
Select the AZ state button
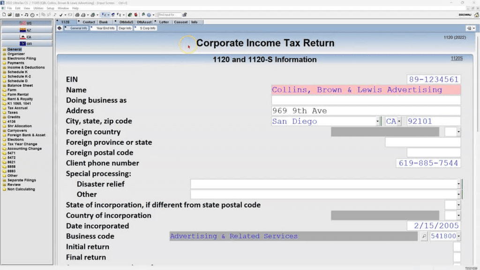(27, 30)
